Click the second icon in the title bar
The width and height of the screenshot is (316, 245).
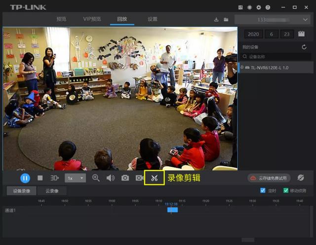pos(249,7)
